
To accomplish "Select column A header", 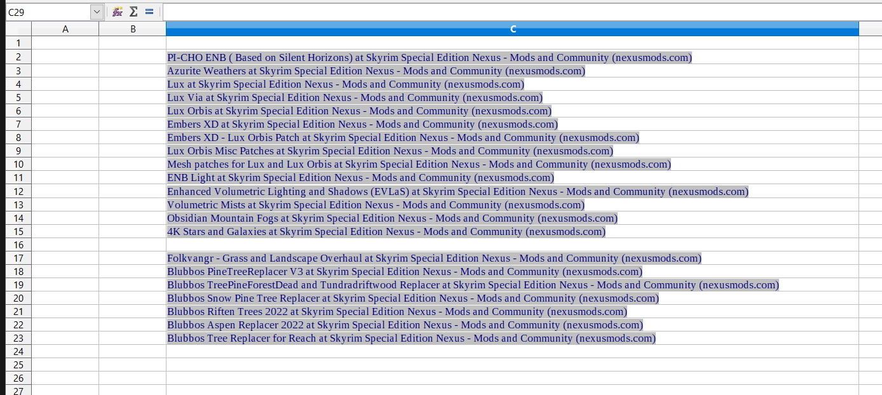I will [65, 29].
